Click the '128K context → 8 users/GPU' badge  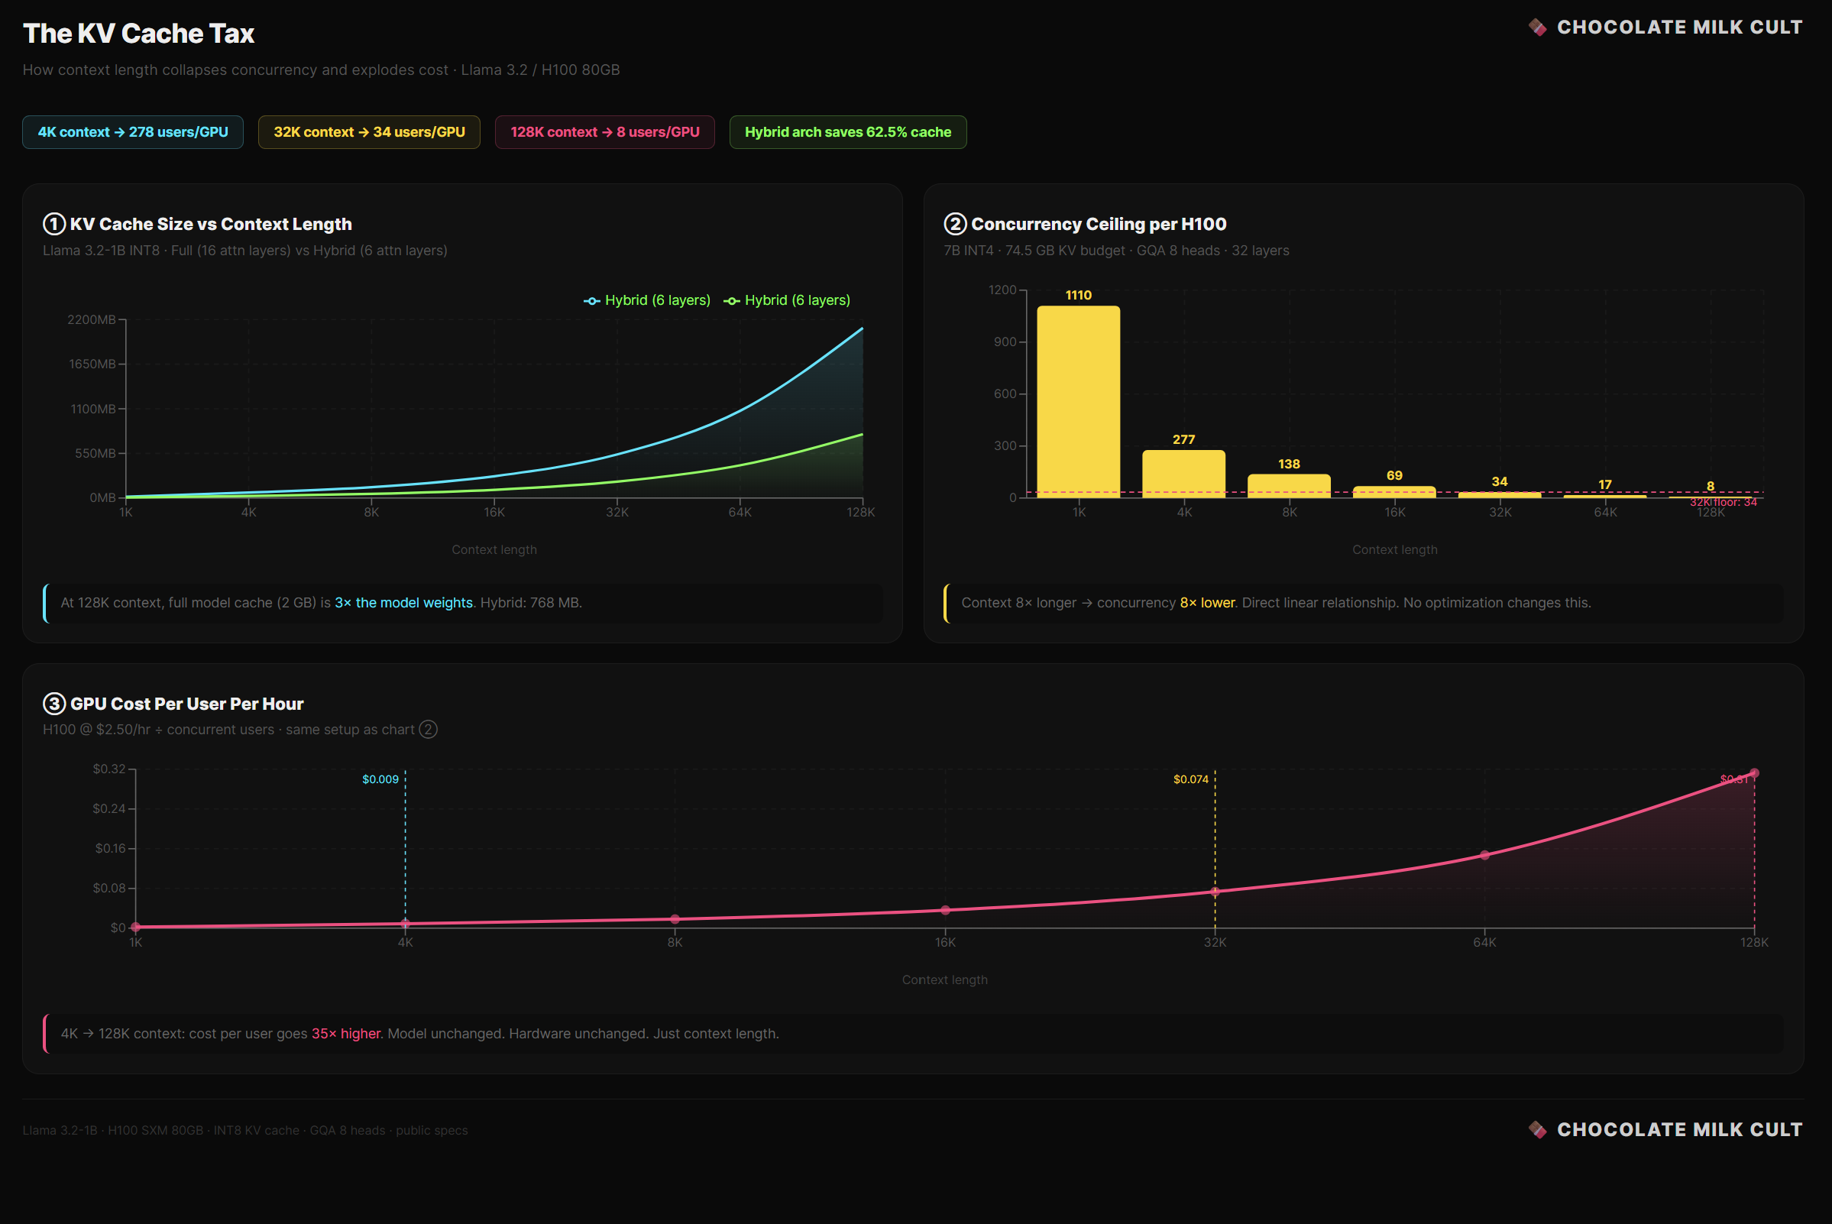[x=604, y=132]
